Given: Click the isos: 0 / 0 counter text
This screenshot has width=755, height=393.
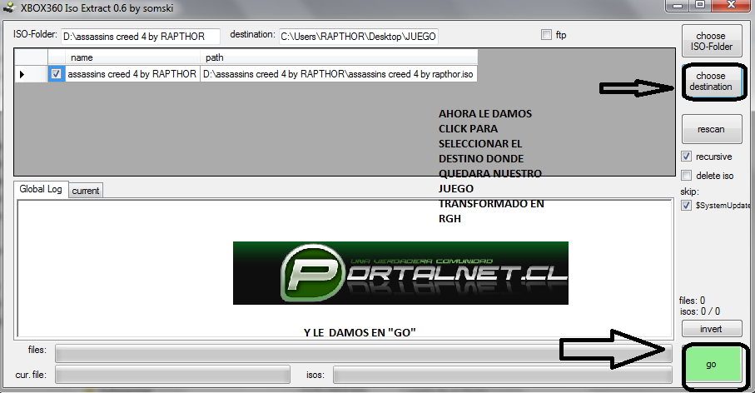Looking at the screenshot, I should point(700,311).
